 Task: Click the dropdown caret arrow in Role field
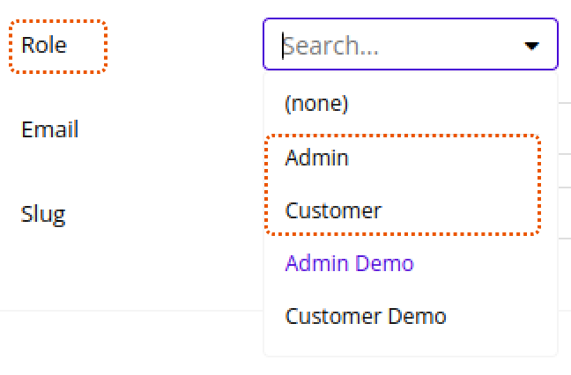click(x=531, y=46)
